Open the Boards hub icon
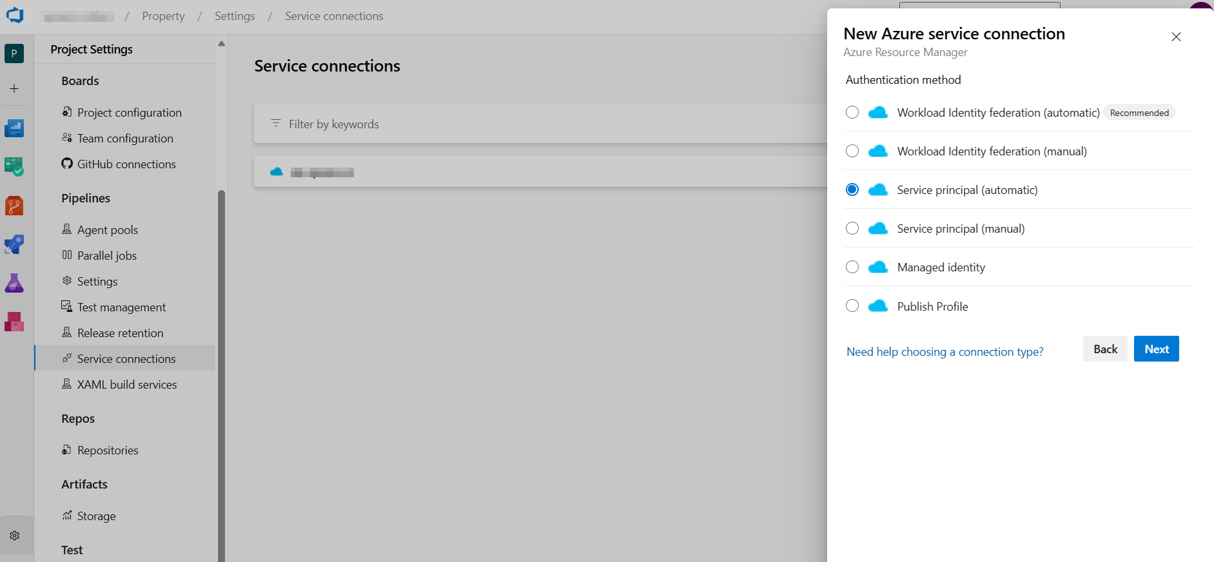The height and width of the screenshot is (562, 1214). point(14,167)
